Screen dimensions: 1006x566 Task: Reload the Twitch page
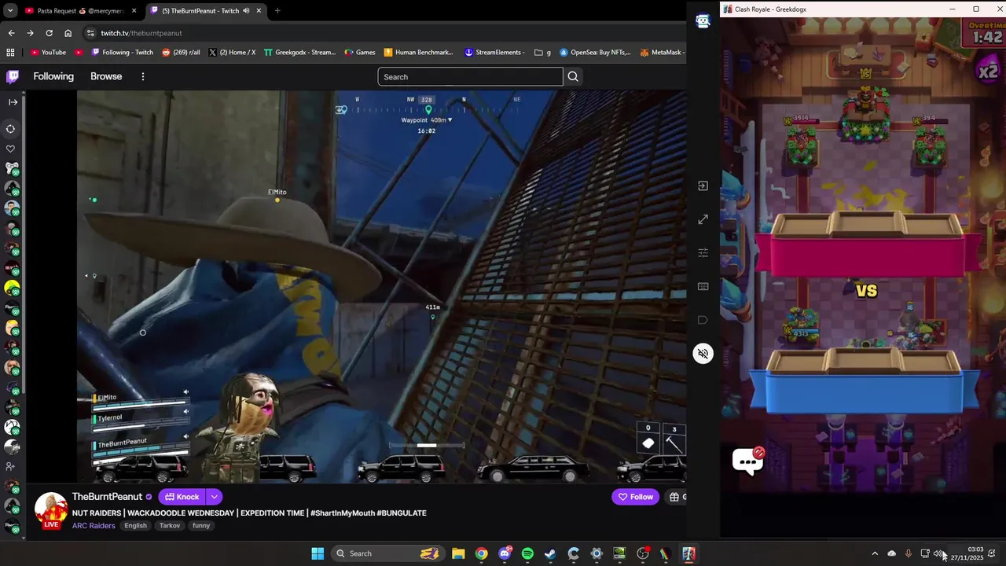(x=49, y=33)
